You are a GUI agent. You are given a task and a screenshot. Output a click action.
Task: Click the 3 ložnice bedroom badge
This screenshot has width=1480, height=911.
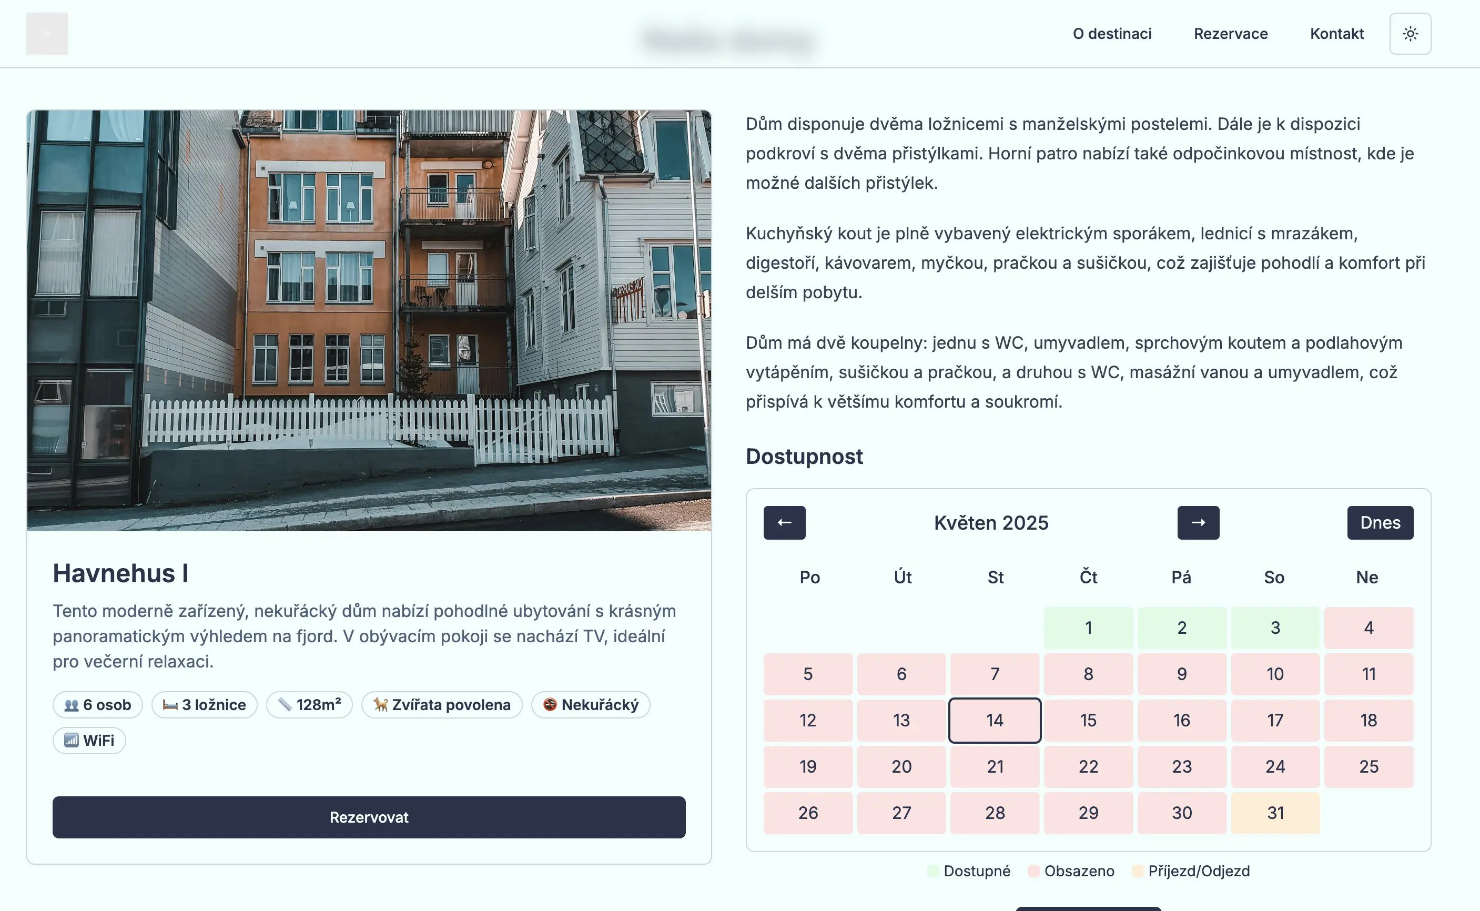[x=204, y=704]
